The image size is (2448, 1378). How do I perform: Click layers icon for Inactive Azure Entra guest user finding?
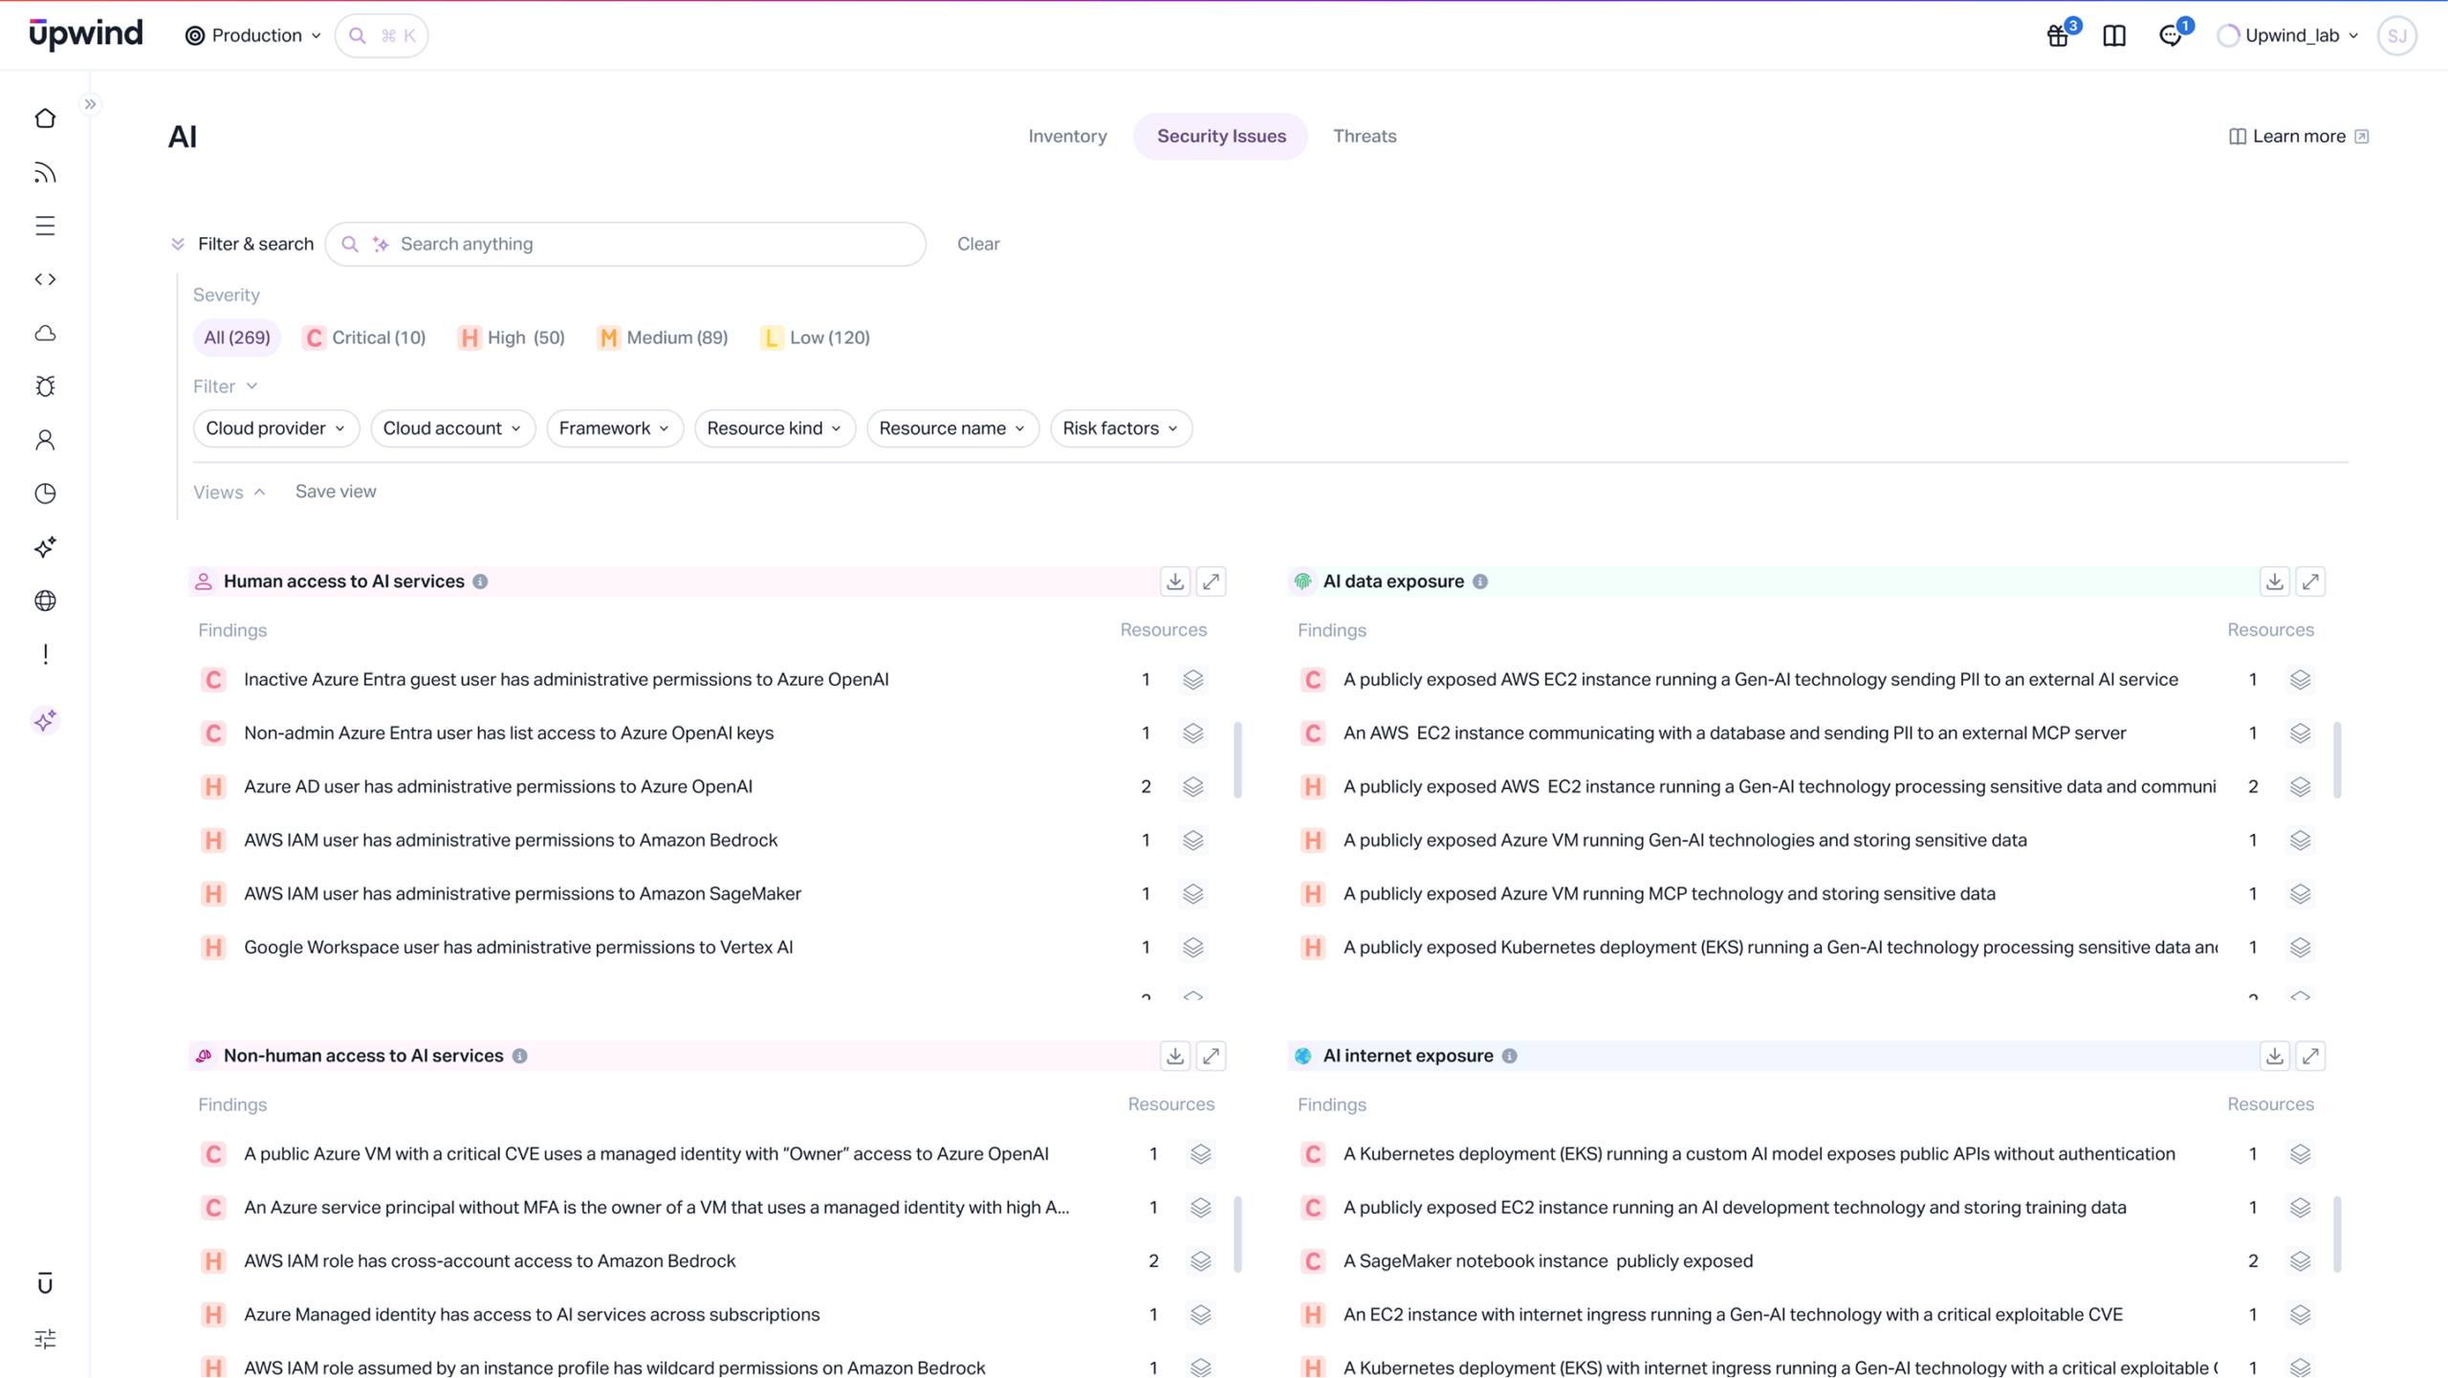tap(1192, 679)
